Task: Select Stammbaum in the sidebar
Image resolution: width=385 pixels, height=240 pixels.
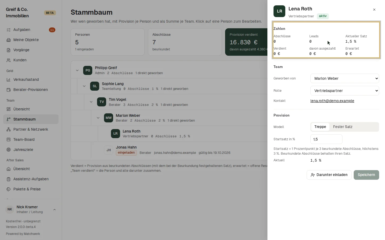Action: [31, 119]
